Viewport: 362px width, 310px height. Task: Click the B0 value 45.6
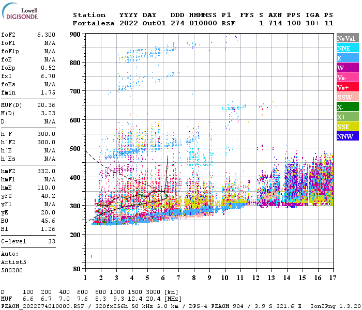pos(48,221)
